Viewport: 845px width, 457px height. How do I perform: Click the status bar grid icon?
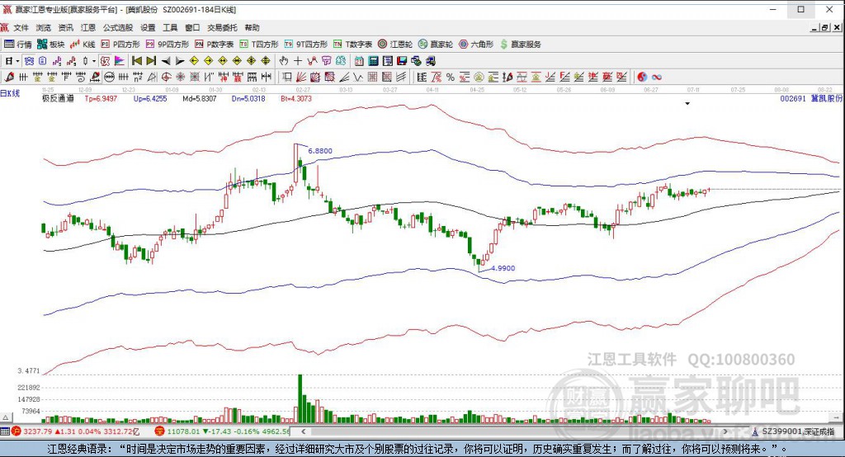5,431
